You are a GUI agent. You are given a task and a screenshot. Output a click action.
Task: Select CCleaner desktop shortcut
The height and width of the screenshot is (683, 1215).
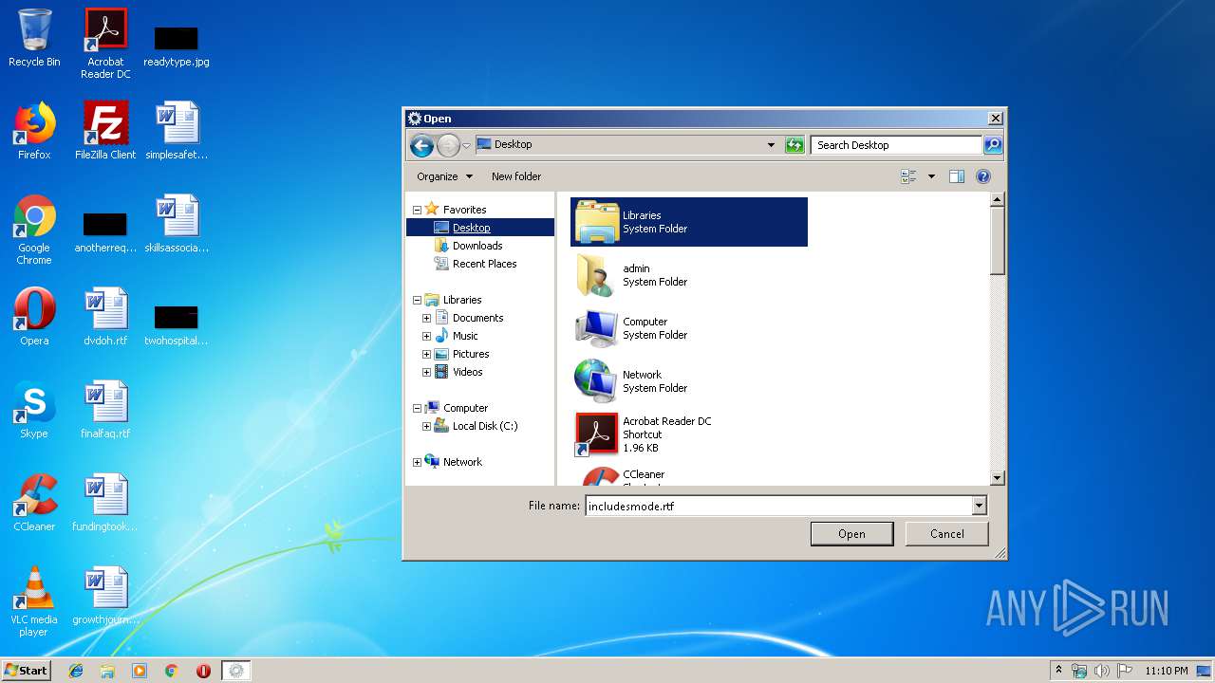(34, 503)
